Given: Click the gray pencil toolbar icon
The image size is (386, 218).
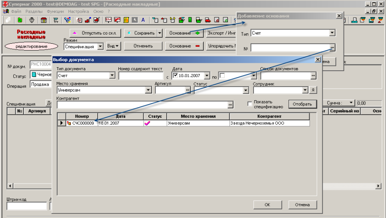Looking at the screenshot, I should (135, 20).
